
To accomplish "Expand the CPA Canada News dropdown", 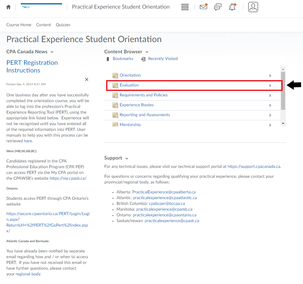I will click(52, 52).
